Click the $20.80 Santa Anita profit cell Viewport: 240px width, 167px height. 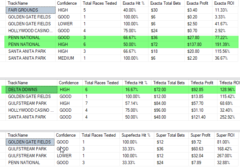198,51
